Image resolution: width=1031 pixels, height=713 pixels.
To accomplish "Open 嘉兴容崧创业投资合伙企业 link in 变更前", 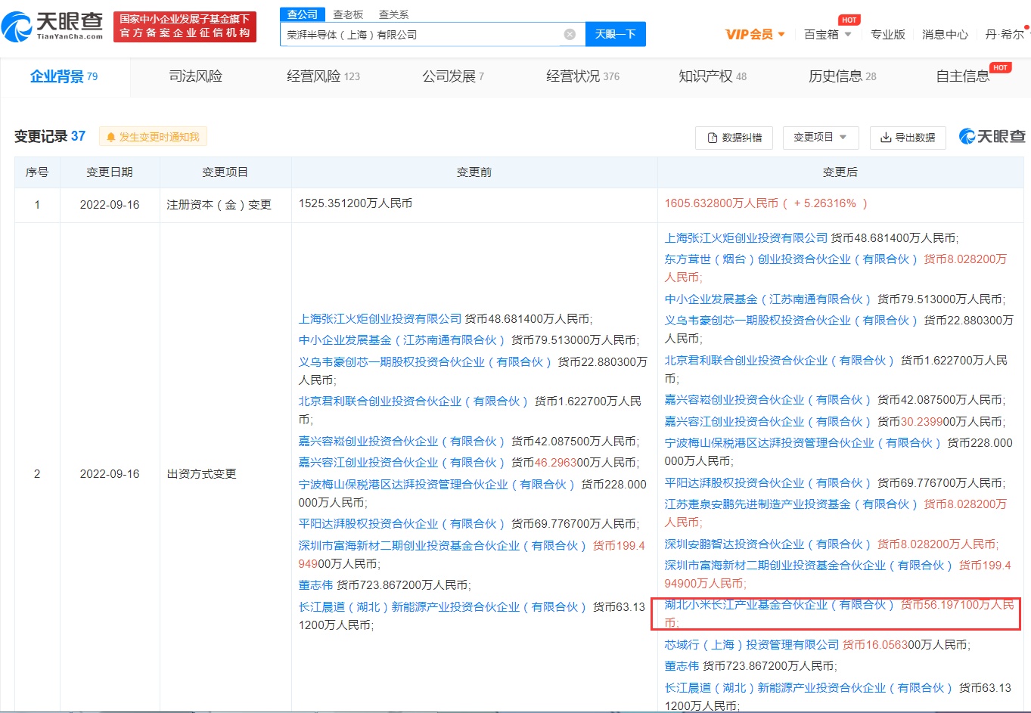I will click(402, 441).
